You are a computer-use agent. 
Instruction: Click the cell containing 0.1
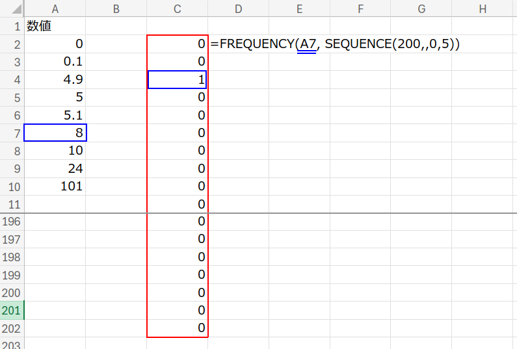(55, 62)
